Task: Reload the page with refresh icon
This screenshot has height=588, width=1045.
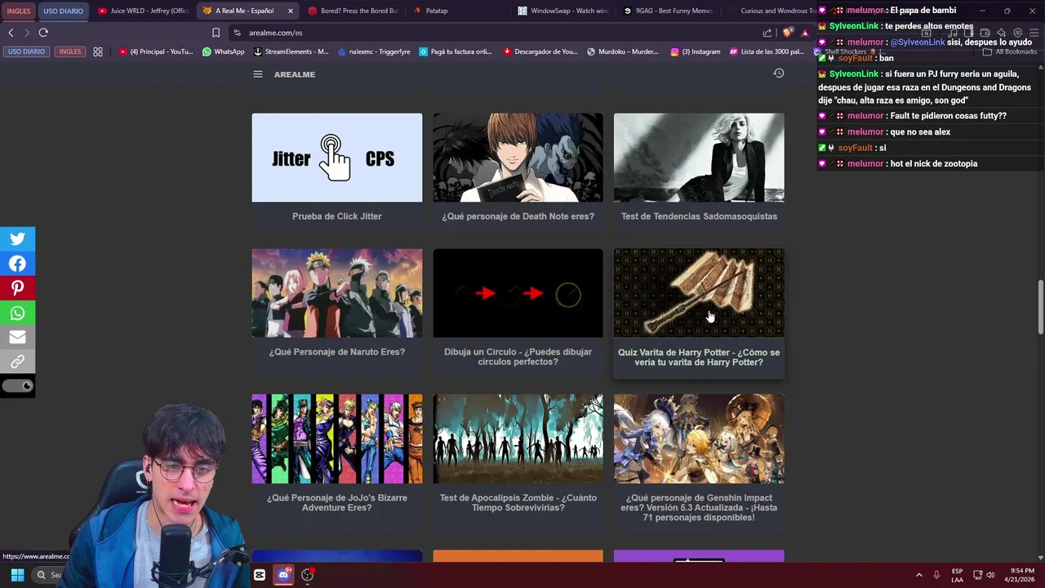Action: tap(43, 33)
